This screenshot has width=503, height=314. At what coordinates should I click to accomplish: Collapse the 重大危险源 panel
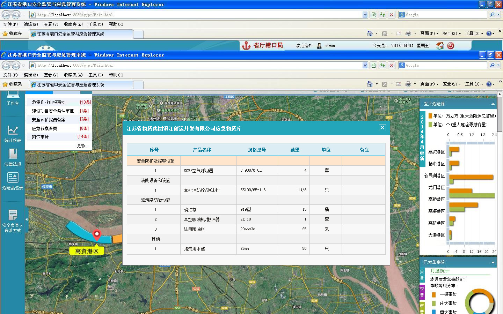[493, 104]
